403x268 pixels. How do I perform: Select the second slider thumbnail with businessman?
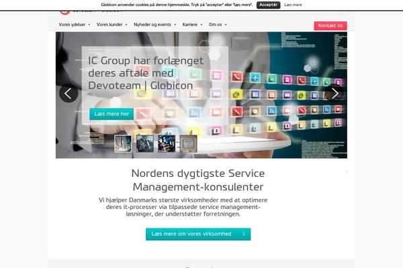(x=145, y=143)
